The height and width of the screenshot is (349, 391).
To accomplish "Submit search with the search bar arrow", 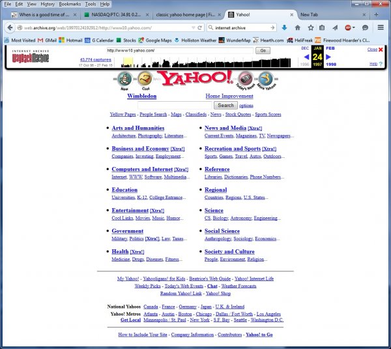I will click(x=272, y=27).
